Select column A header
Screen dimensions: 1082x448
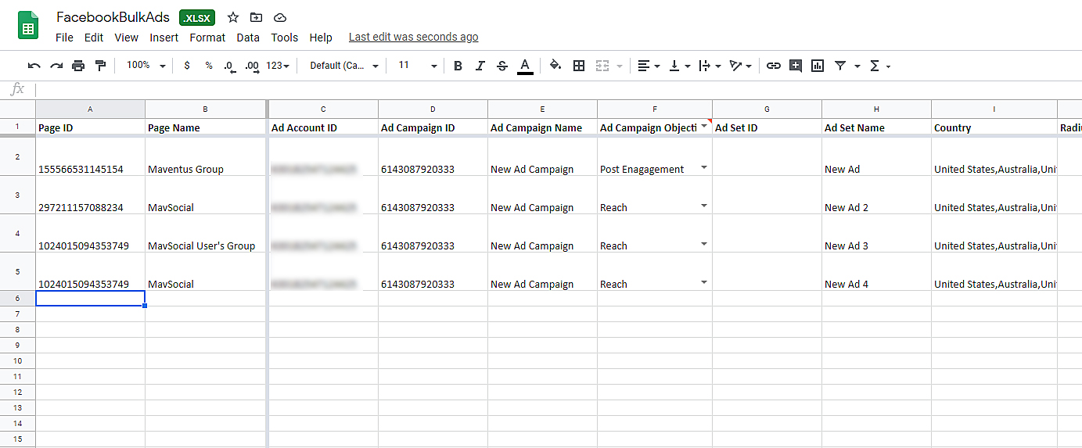click(x=91, y=109)
